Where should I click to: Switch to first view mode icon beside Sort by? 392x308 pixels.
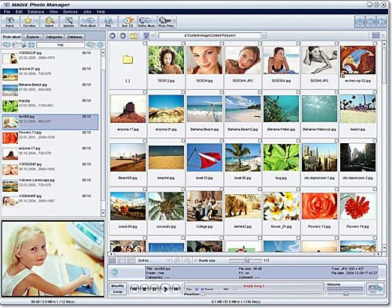pos(112,261)
